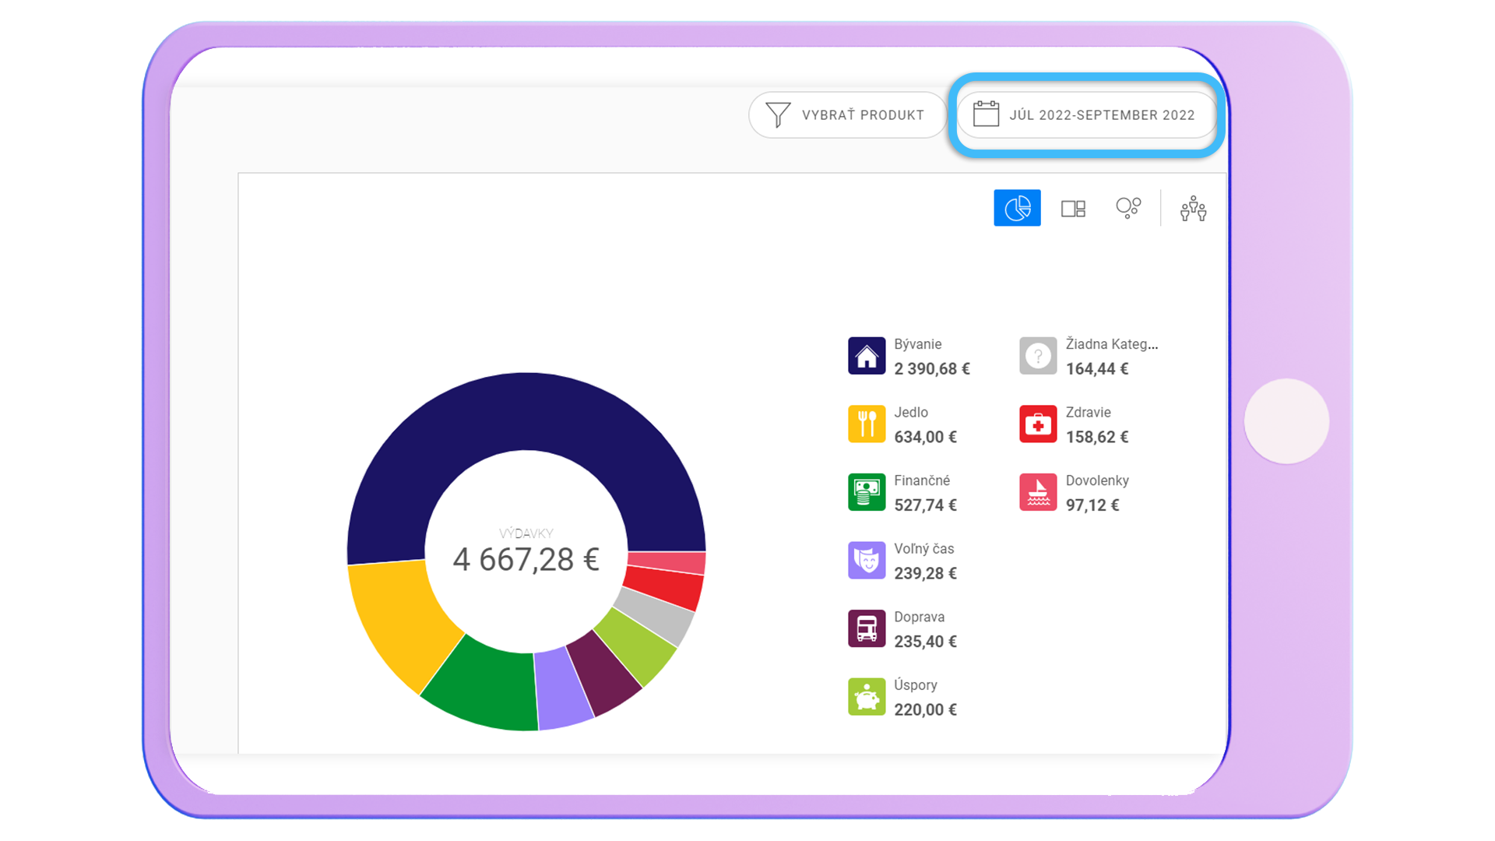Open the people comparison view icon

point(1193,208)
